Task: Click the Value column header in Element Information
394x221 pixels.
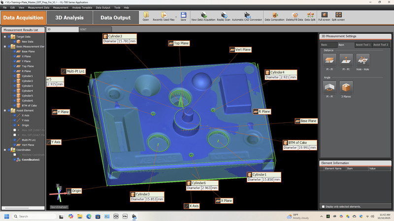Action: point(379,168)
